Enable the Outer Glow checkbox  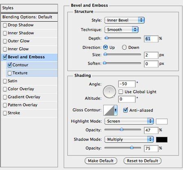point(5,41)
